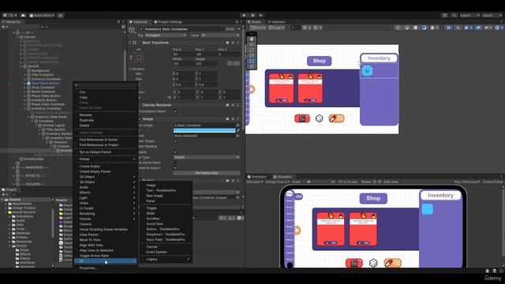
Task: Select the Hand tool in Scene view
Action: coord(252,39)
